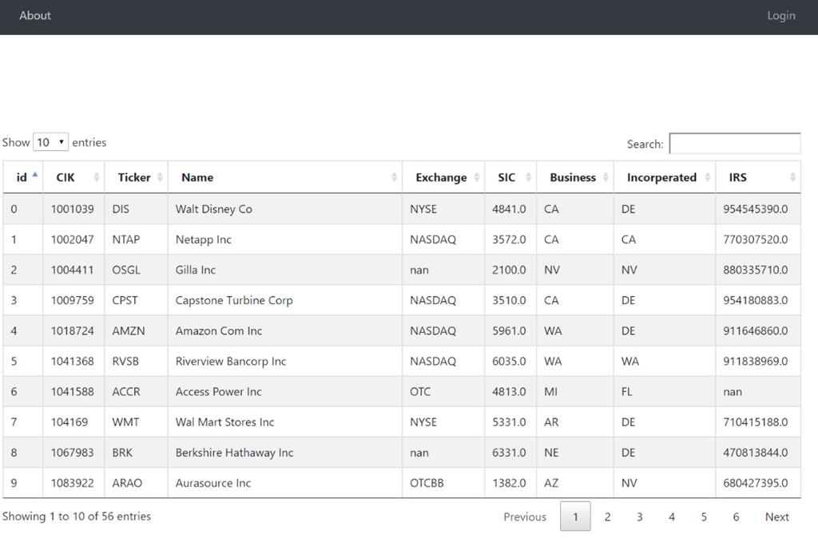
Task: Click CIK value 1018724
Action: point(72,330)
